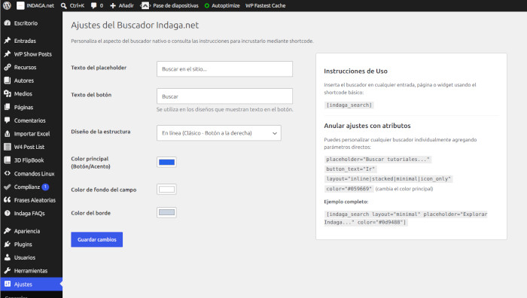Open Pase de diapositivas menu item
527x298 pixels.
pyautogui.click(x=169, y=6)
